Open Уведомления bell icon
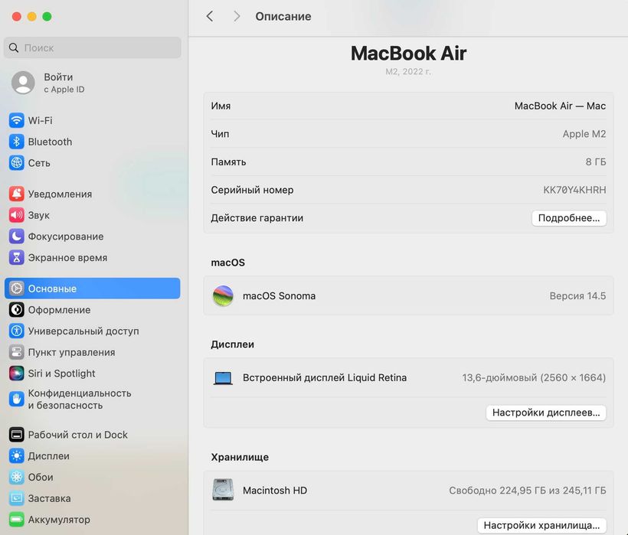Screen dimensions: 628x535 [16, 194]
